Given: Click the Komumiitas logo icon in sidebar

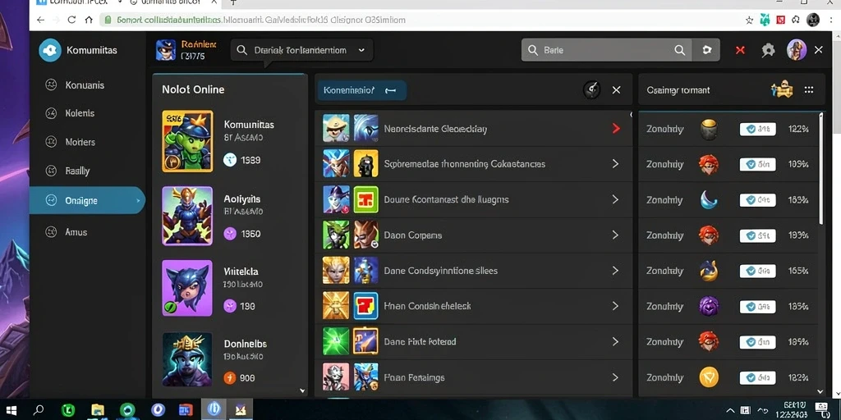Looking at the screenshot, I should [x=50, y=50].
